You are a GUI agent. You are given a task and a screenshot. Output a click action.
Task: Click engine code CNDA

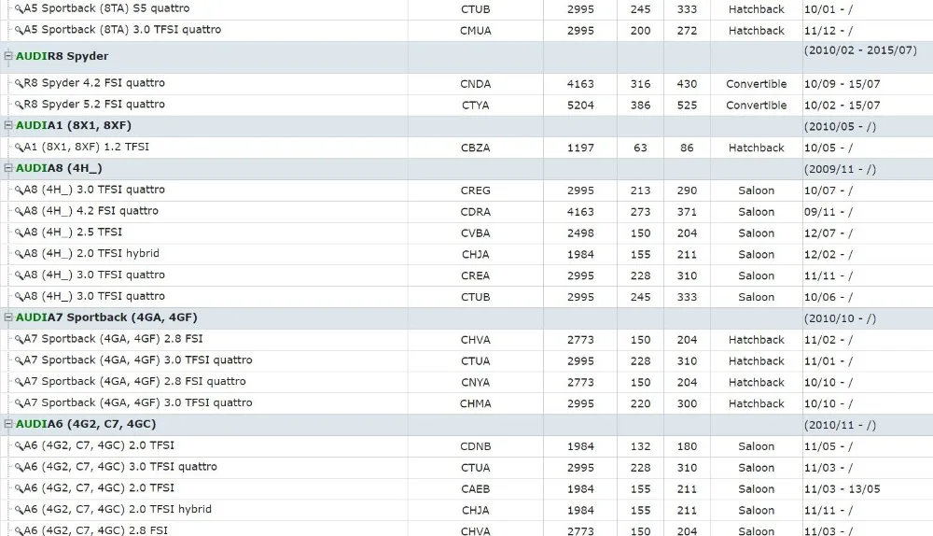point(476,84)
